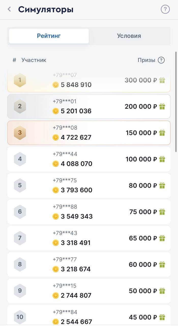Click coin icon next to 3 549 343

click(56, 216)
